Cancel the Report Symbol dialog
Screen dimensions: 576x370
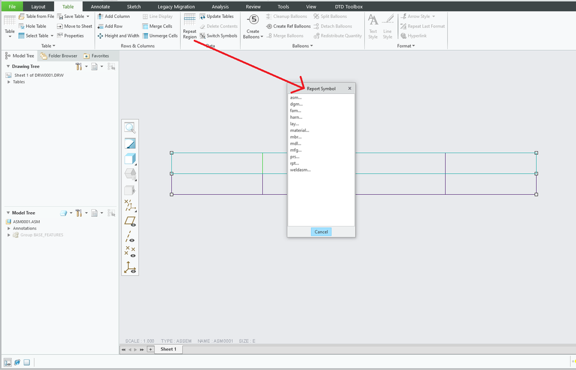(321, 232)
